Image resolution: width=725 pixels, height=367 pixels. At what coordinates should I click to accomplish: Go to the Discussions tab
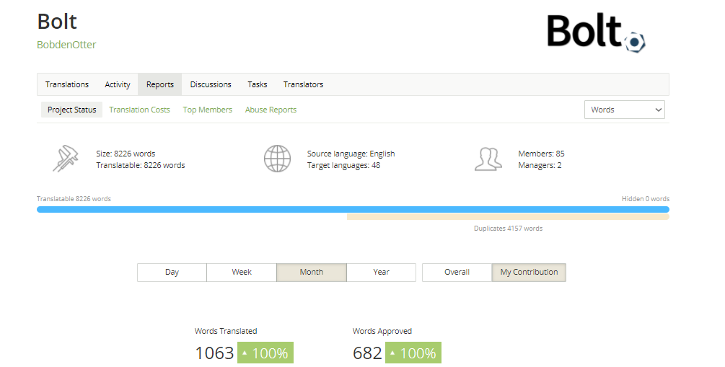click(211, 84)
